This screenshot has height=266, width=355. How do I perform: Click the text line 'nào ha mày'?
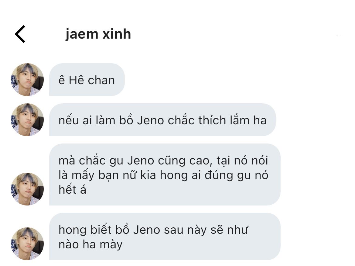[x=90, y=245]
